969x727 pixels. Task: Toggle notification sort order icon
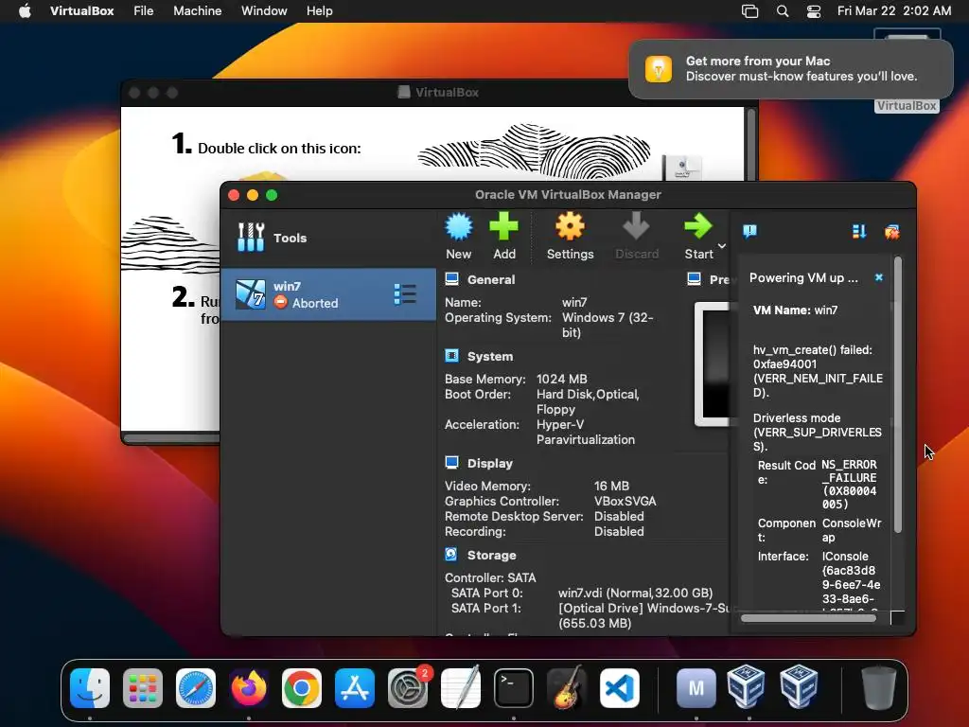pos(859,231)
